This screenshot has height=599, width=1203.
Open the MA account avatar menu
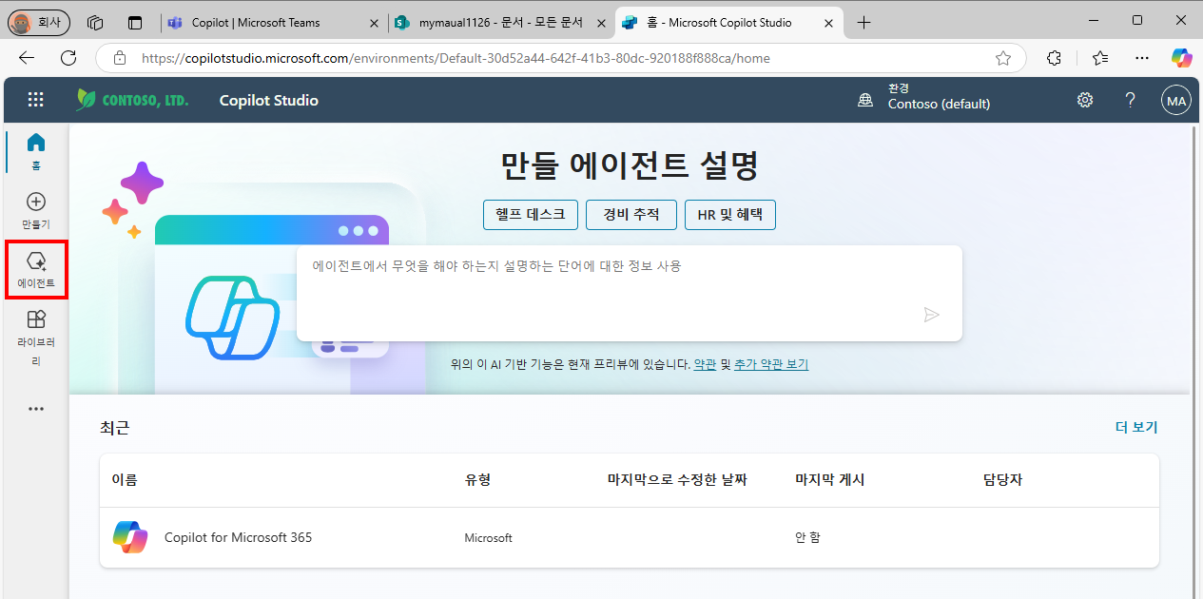pos(1176,100)
